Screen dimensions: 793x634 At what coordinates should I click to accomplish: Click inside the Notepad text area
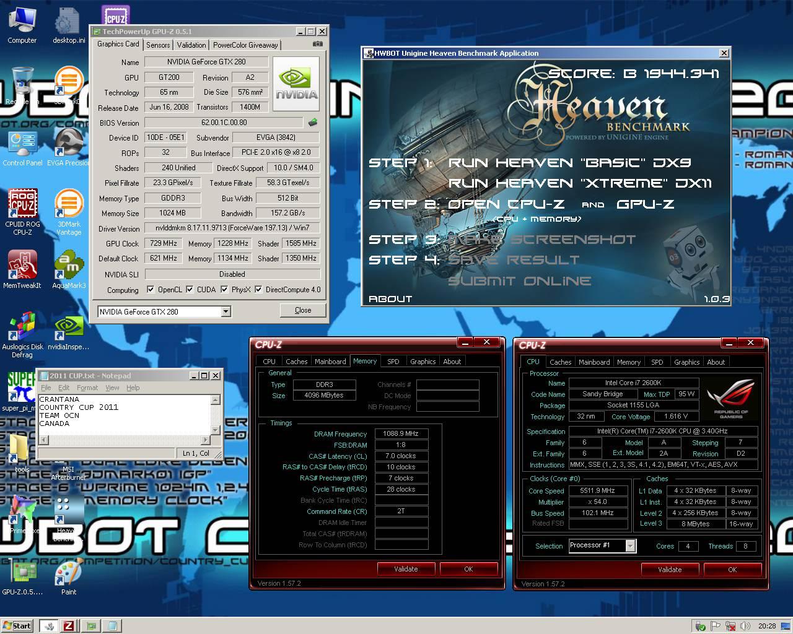(x=124, y=415)
